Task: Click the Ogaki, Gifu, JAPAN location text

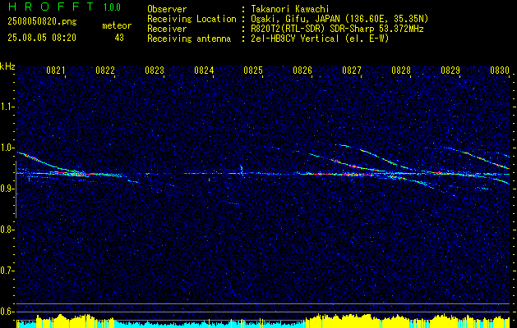Action: tap(295, 19)
